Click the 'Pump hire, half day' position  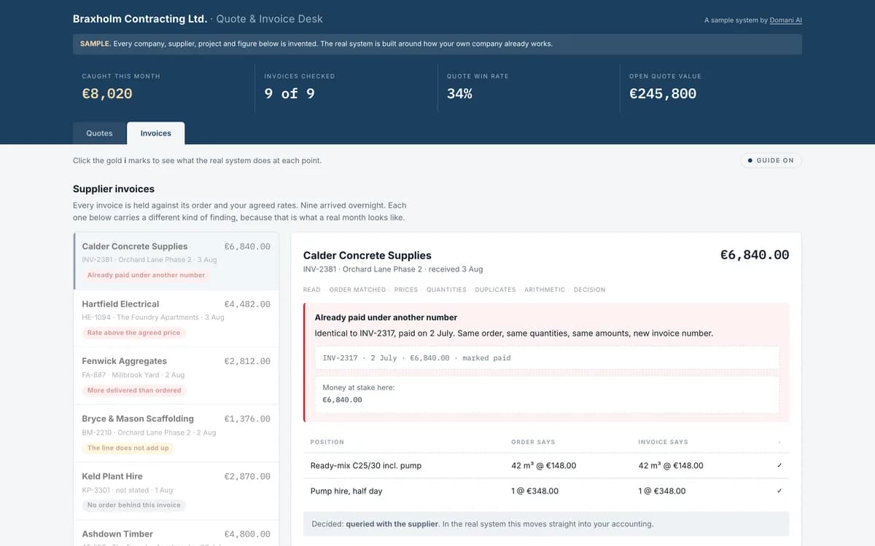[346, 491]
